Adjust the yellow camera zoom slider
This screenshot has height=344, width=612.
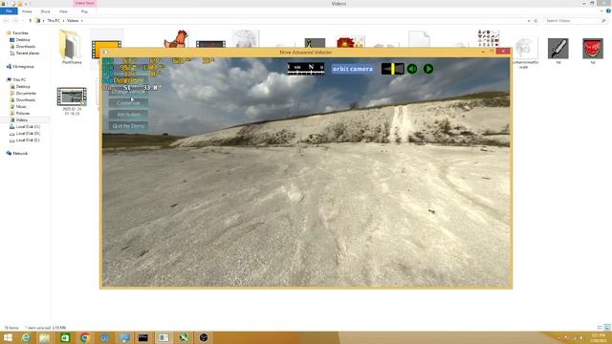[393, 69]
